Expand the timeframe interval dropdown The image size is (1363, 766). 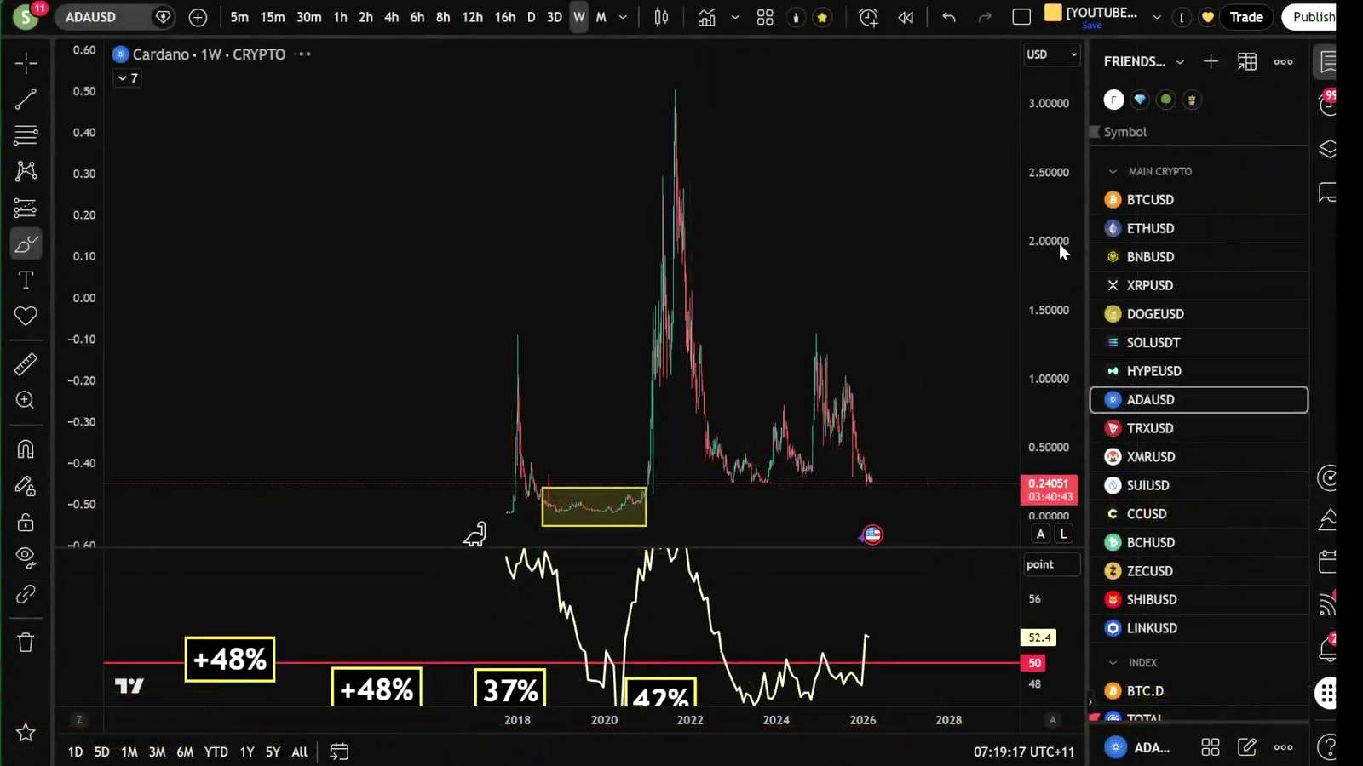point(623,17)
